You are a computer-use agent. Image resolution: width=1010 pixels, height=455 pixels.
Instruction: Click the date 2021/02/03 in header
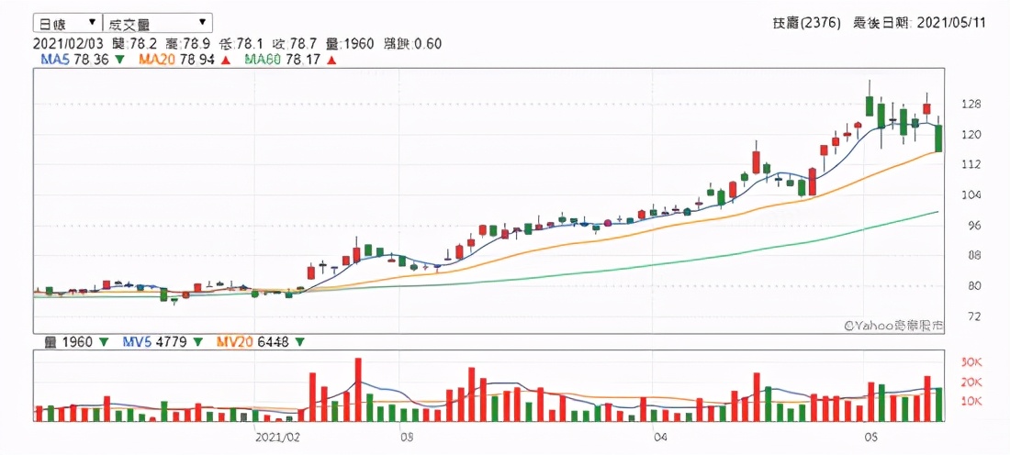(70, 44)
